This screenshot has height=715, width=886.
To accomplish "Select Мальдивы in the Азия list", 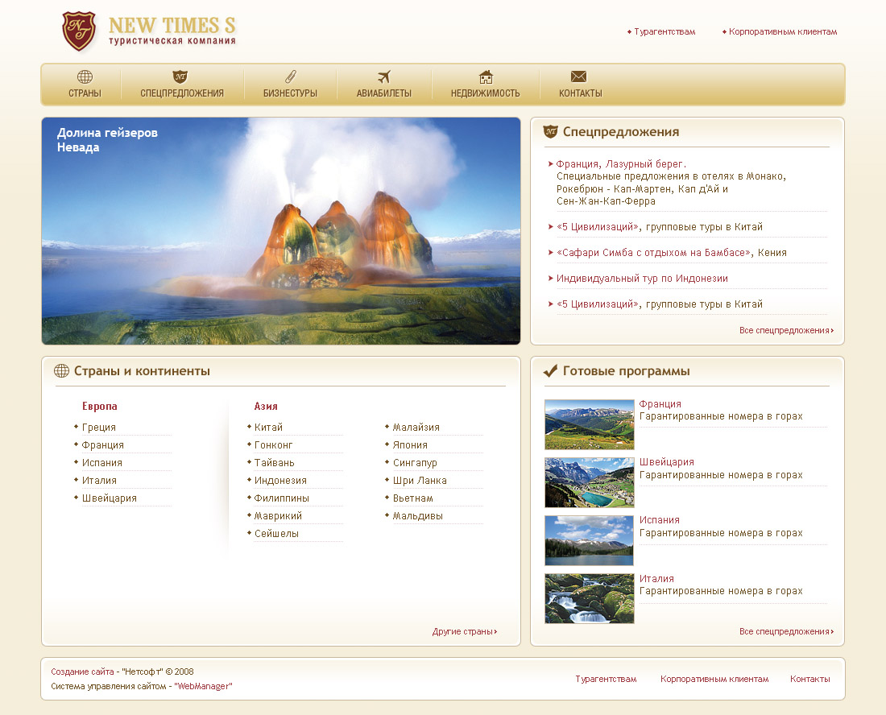I will point(418,515).
